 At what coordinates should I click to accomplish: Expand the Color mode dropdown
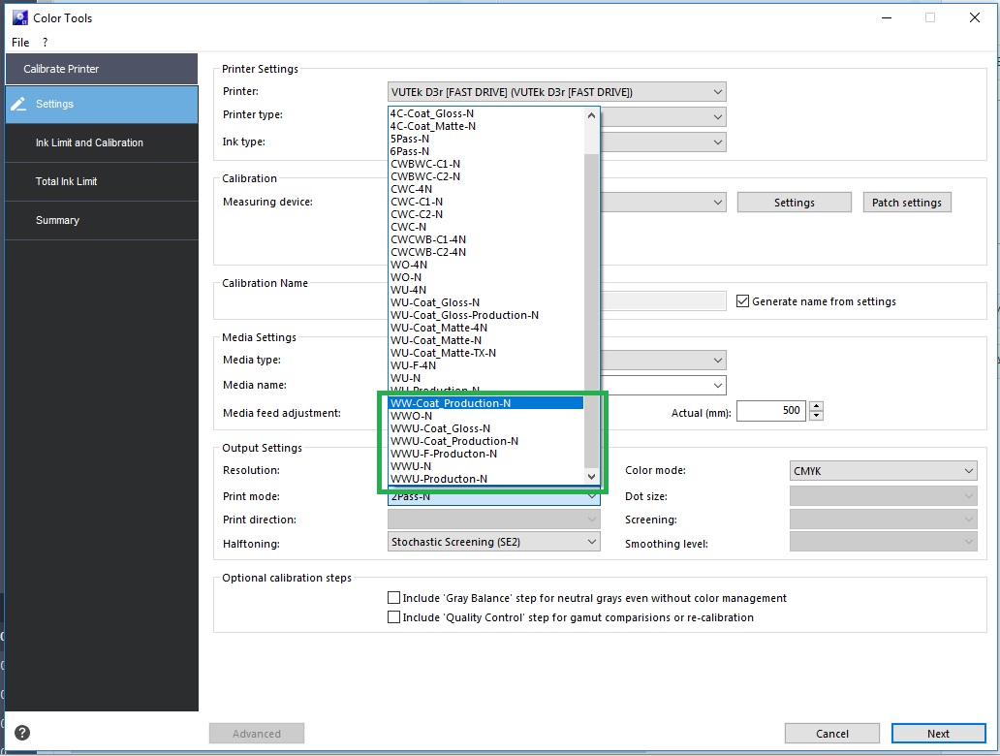click(883, 471)
